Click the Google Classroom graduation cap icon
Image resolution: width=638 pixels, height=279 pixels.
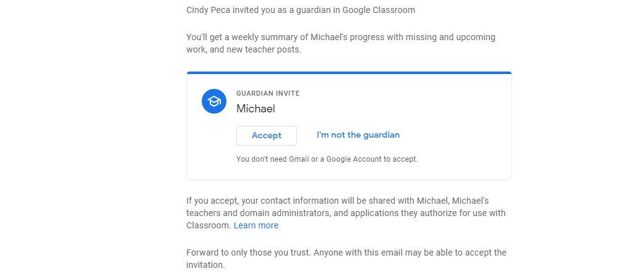click(214, 101)
